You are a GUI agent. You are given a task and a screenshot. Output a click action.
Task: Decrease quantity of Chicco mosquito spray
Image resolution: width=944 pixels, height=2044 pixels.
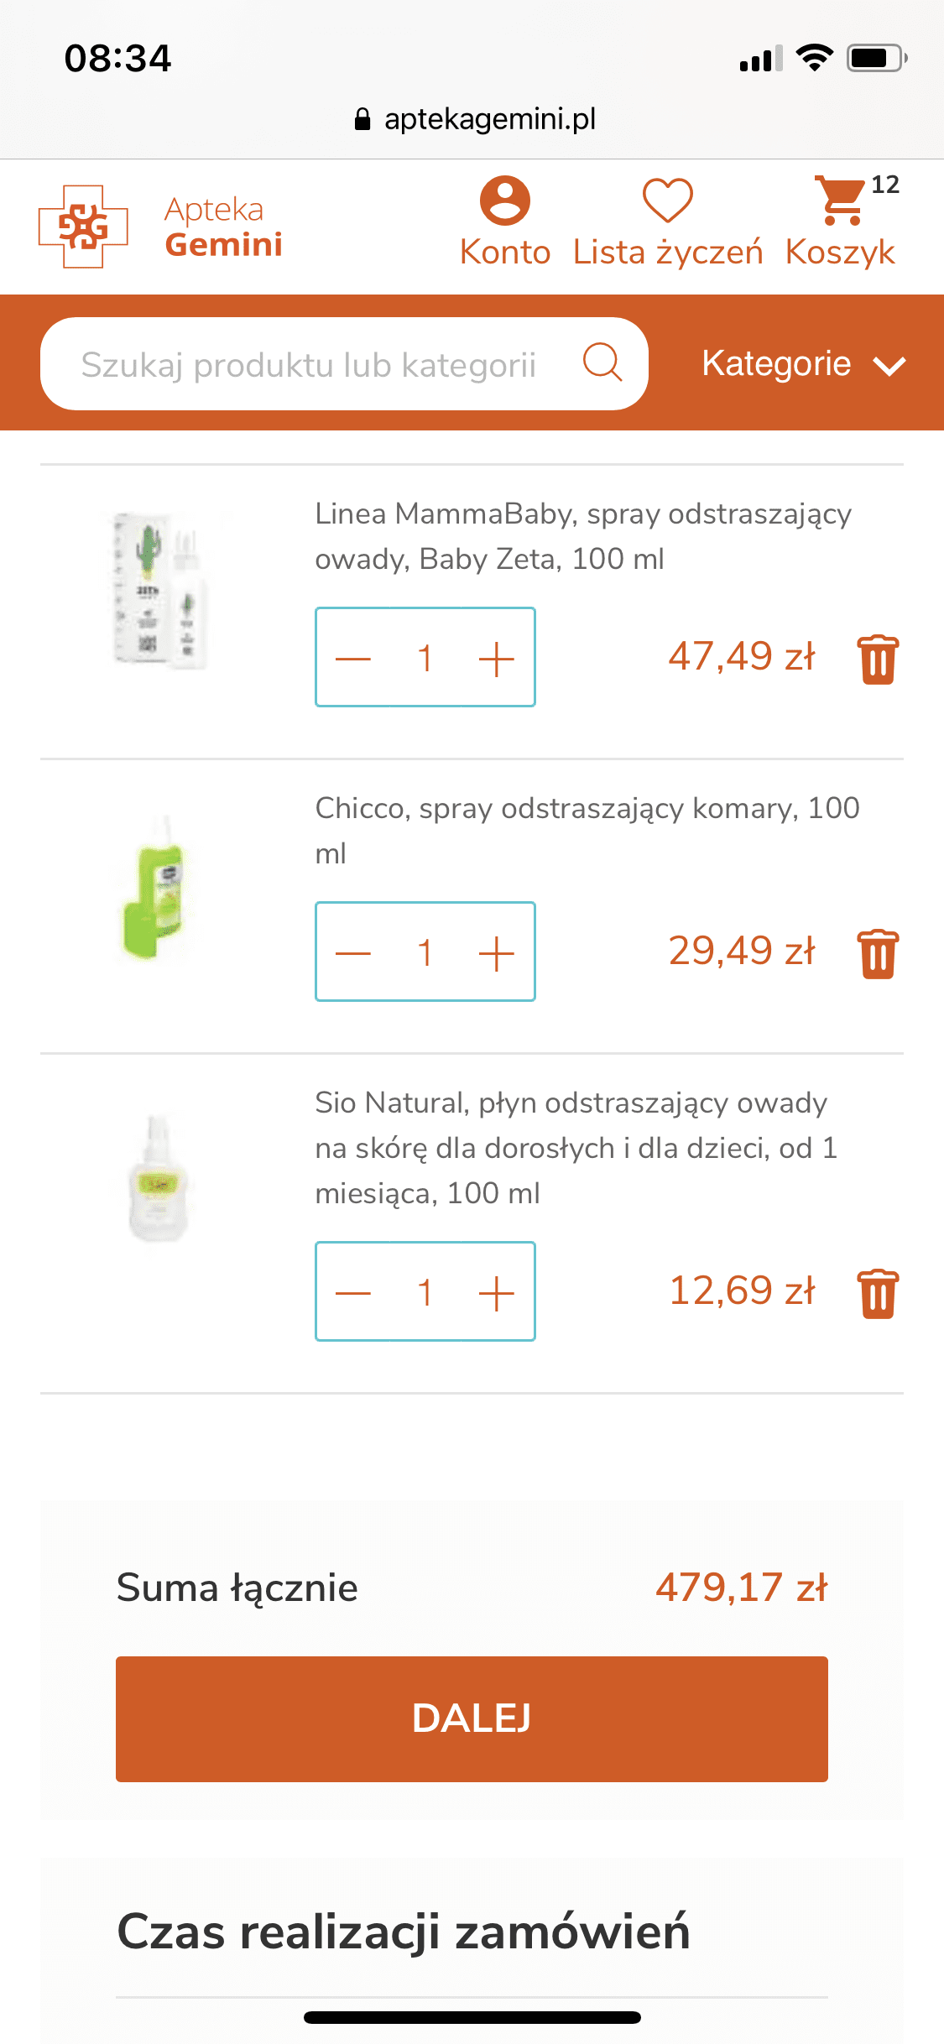(x=353, y=953)
